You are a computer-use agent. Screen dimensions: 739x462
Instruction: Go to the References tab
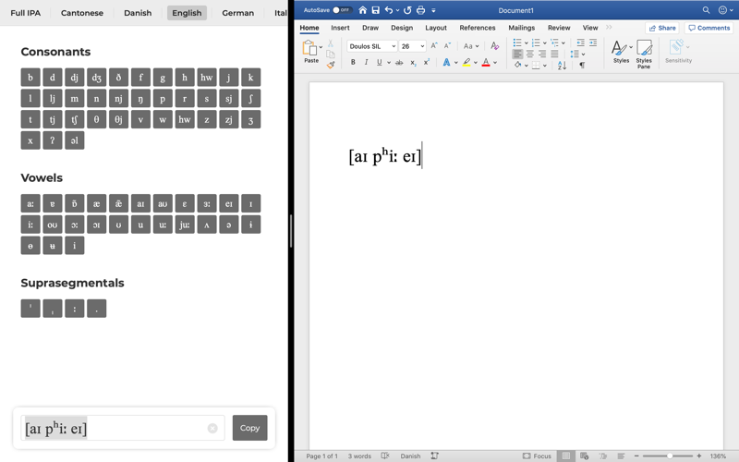coord(478,28)
